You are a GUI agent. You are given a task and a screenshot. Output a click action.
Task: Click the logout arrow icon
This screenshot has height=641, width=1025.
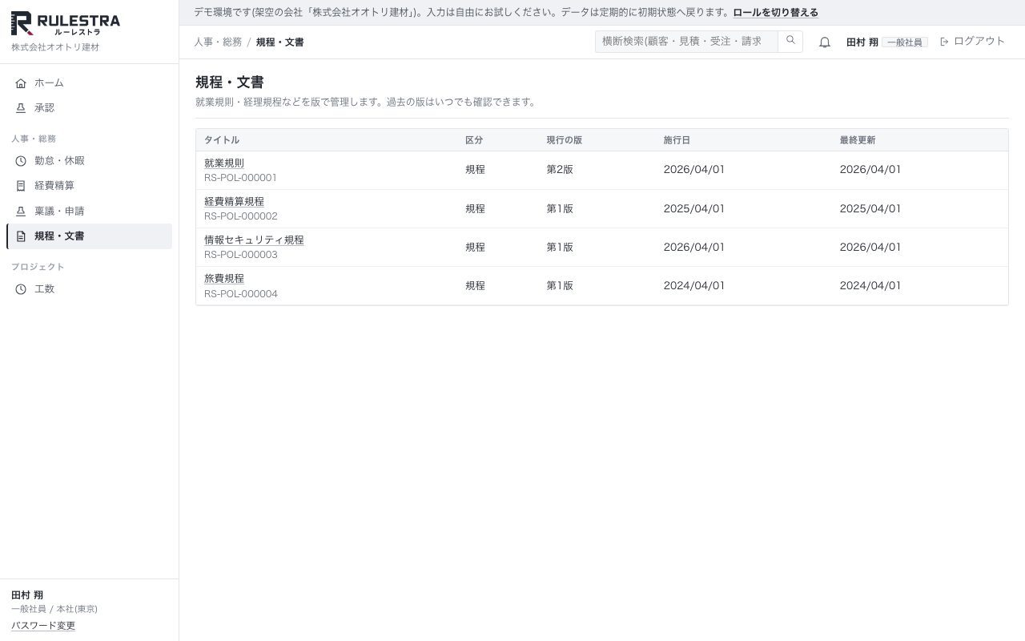tap(944, 42)
